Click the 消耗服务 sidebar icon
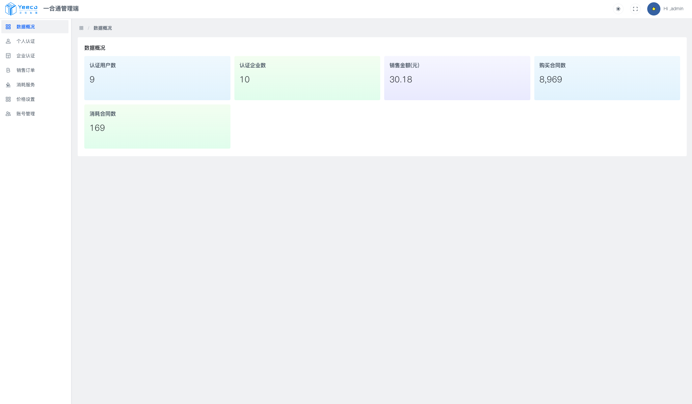 8,85
